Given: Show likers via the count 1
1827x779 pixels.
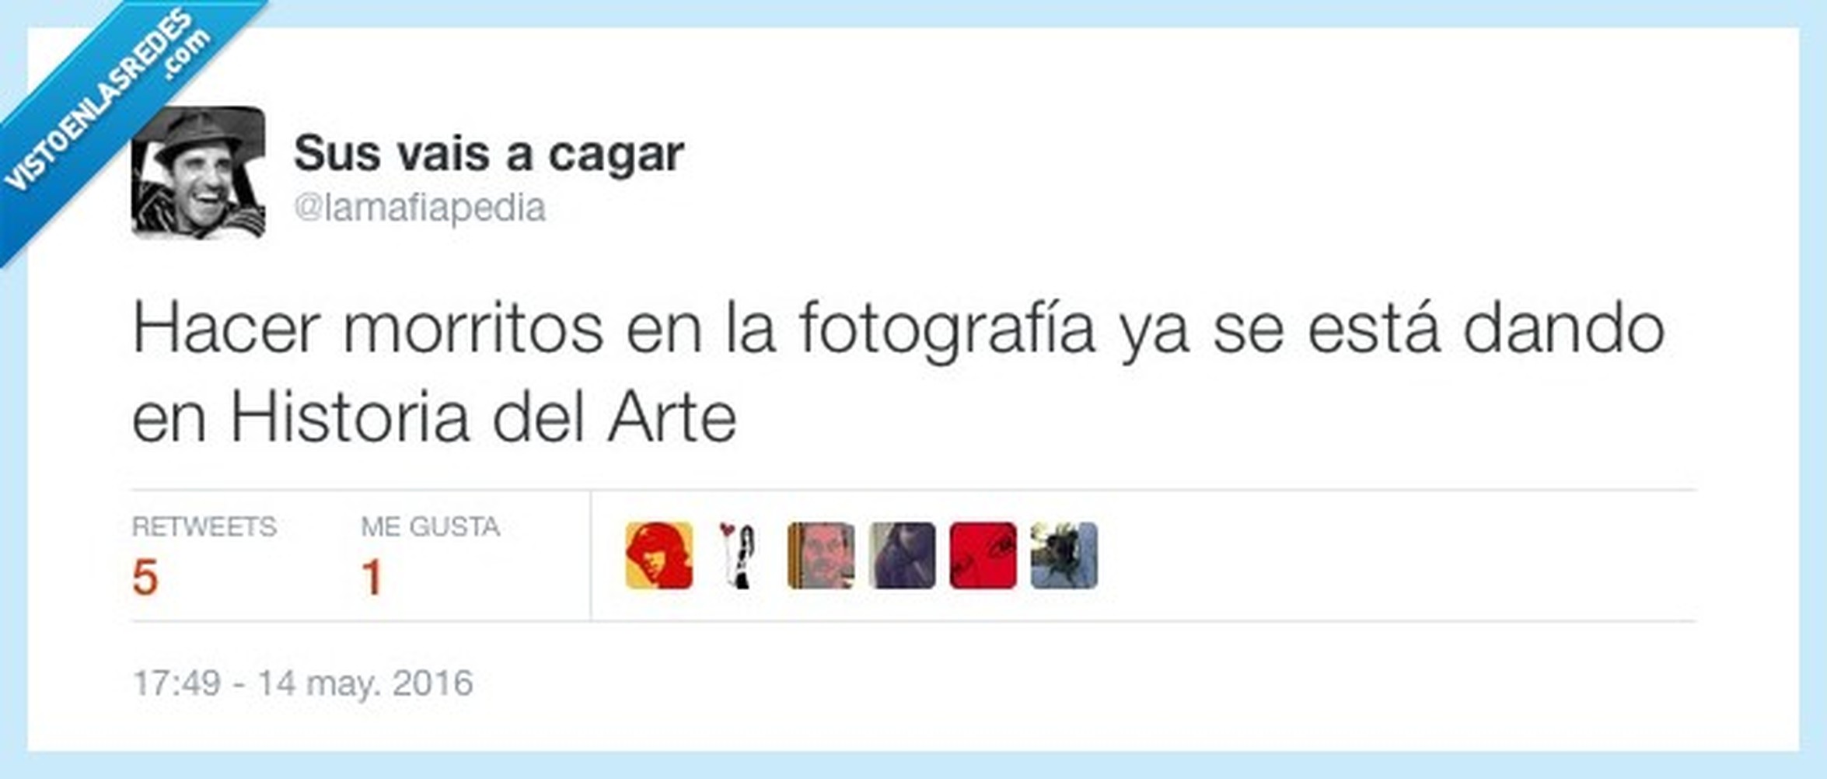Looking at the screenshot, I should [372, 578].
